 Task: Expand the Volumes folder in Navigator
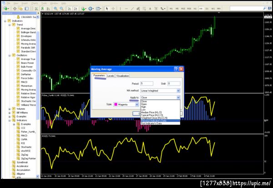(10, 109)
